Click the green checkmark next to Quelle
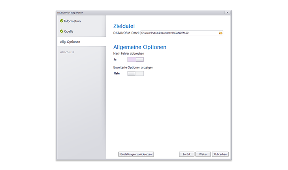The width and height of the screenshot is (288, 170). [62, 31]
